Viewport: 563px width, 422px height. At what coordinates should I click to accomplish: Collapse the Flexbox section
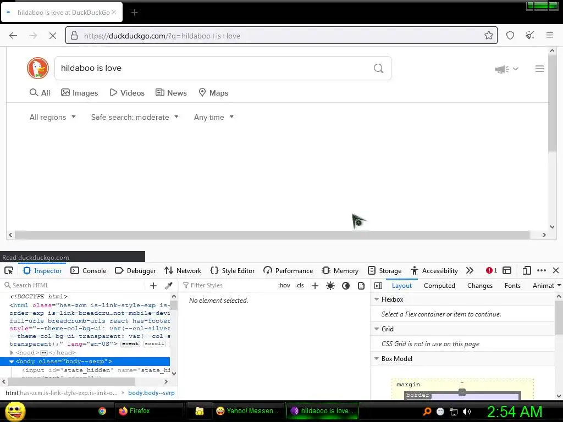coord(377,299)
